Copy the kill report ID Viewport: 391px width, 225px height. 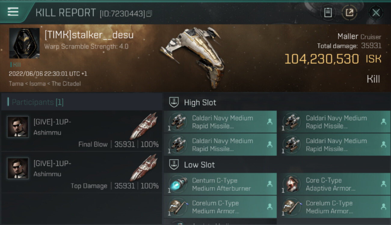(x=149, y=13)
